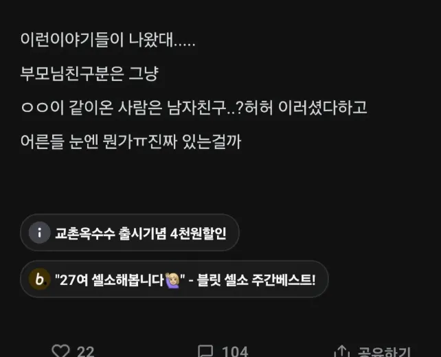Click line 어른들 눈엔 뭔가ㅠ진짜 있는걸까

tap(131, 141)
